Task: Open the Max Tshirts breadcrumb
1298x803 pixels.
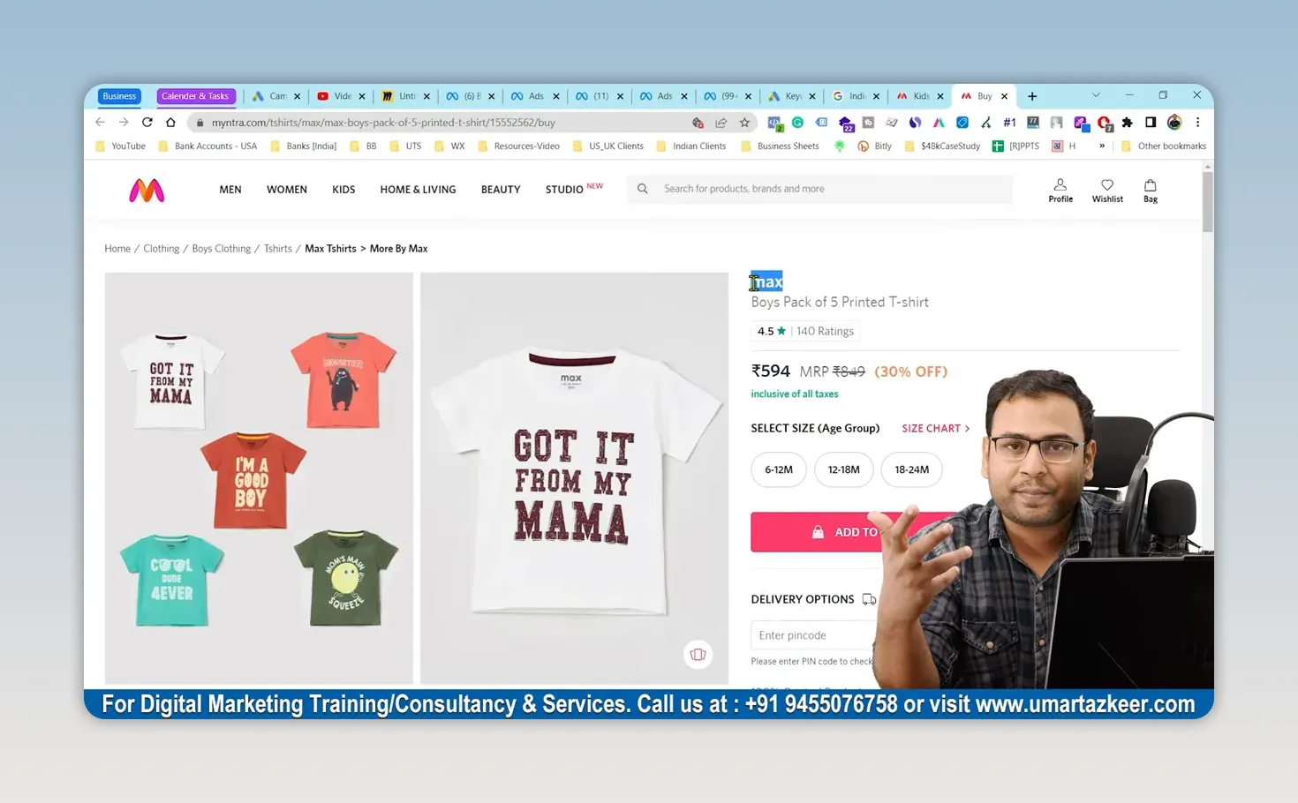Action: pos(330,249)
